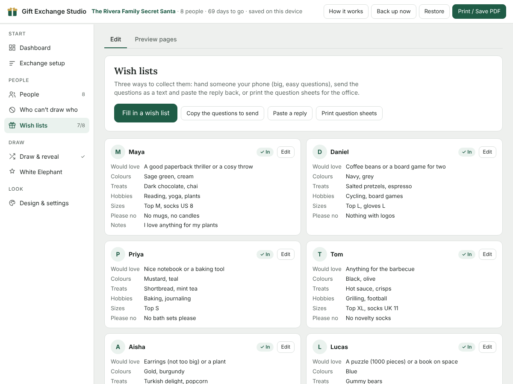Click the Draw & reveal shuffle icon
Viewport: 513px width, 384px height.
tap(12, 157)
